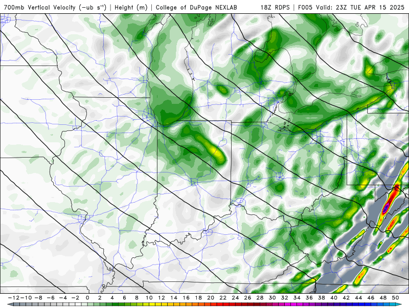Click the '46' colorbar scale label
The height and width of the screenshot is (307, 409).
coord(371,298)
